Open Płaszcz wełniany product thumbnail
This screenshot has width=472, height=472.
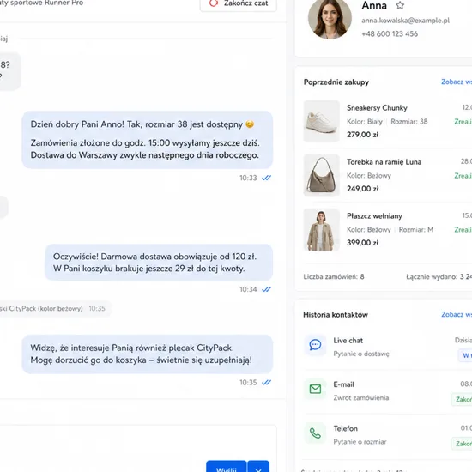322,230
